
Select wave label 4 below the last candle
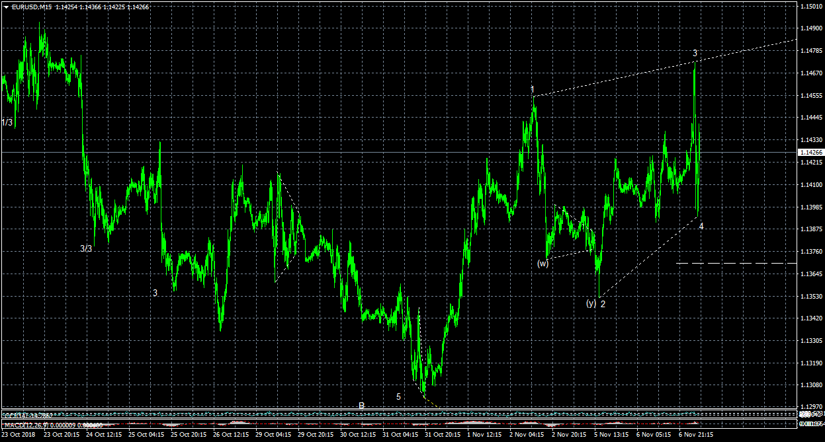click(x=701, y=226)
